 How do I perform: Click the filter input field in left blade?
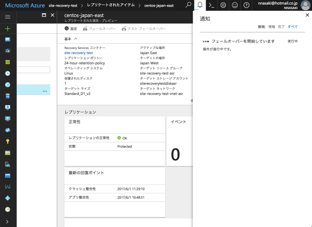click(34, 70)
